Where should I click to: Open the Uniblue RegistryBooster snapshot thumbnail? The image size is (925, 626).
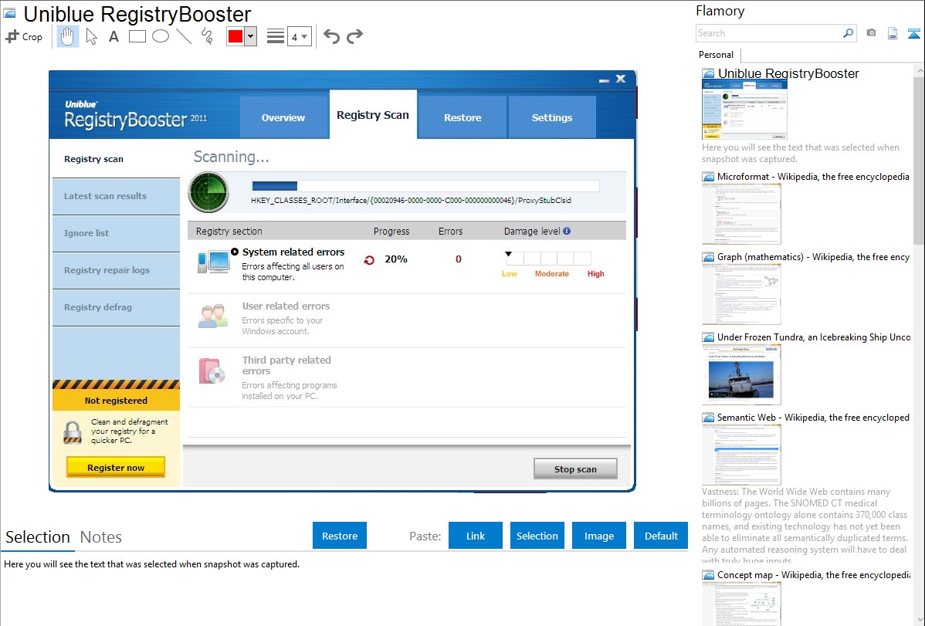pos(744,109)
